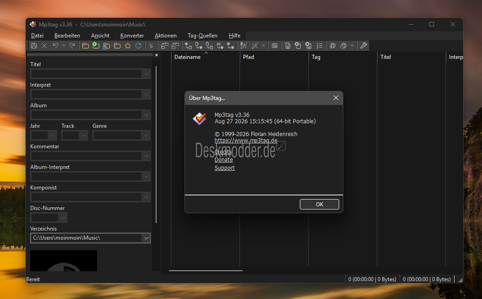Viewport: 482px width, 299px height.
Task: Click the Undo arrow icon
Action: (55, 46)
